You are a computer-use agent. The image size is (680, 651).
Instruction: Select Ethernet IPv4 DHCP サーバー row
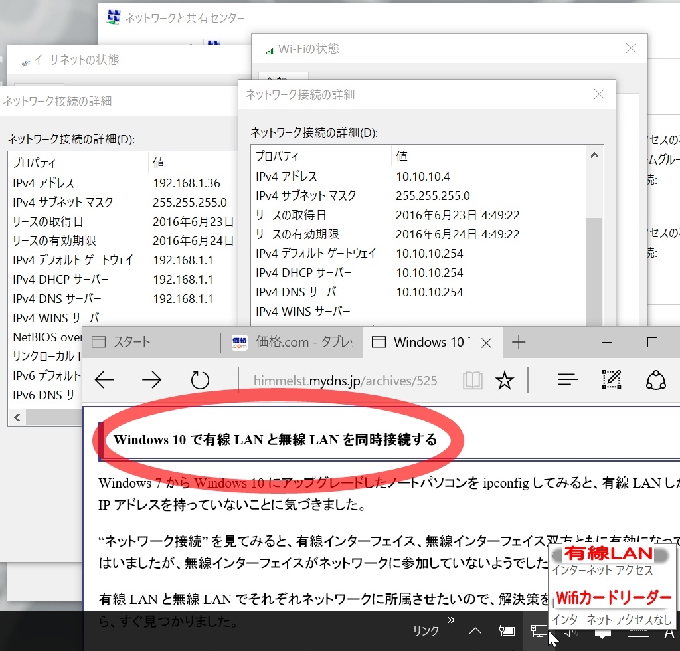click(x=123, y=279)
